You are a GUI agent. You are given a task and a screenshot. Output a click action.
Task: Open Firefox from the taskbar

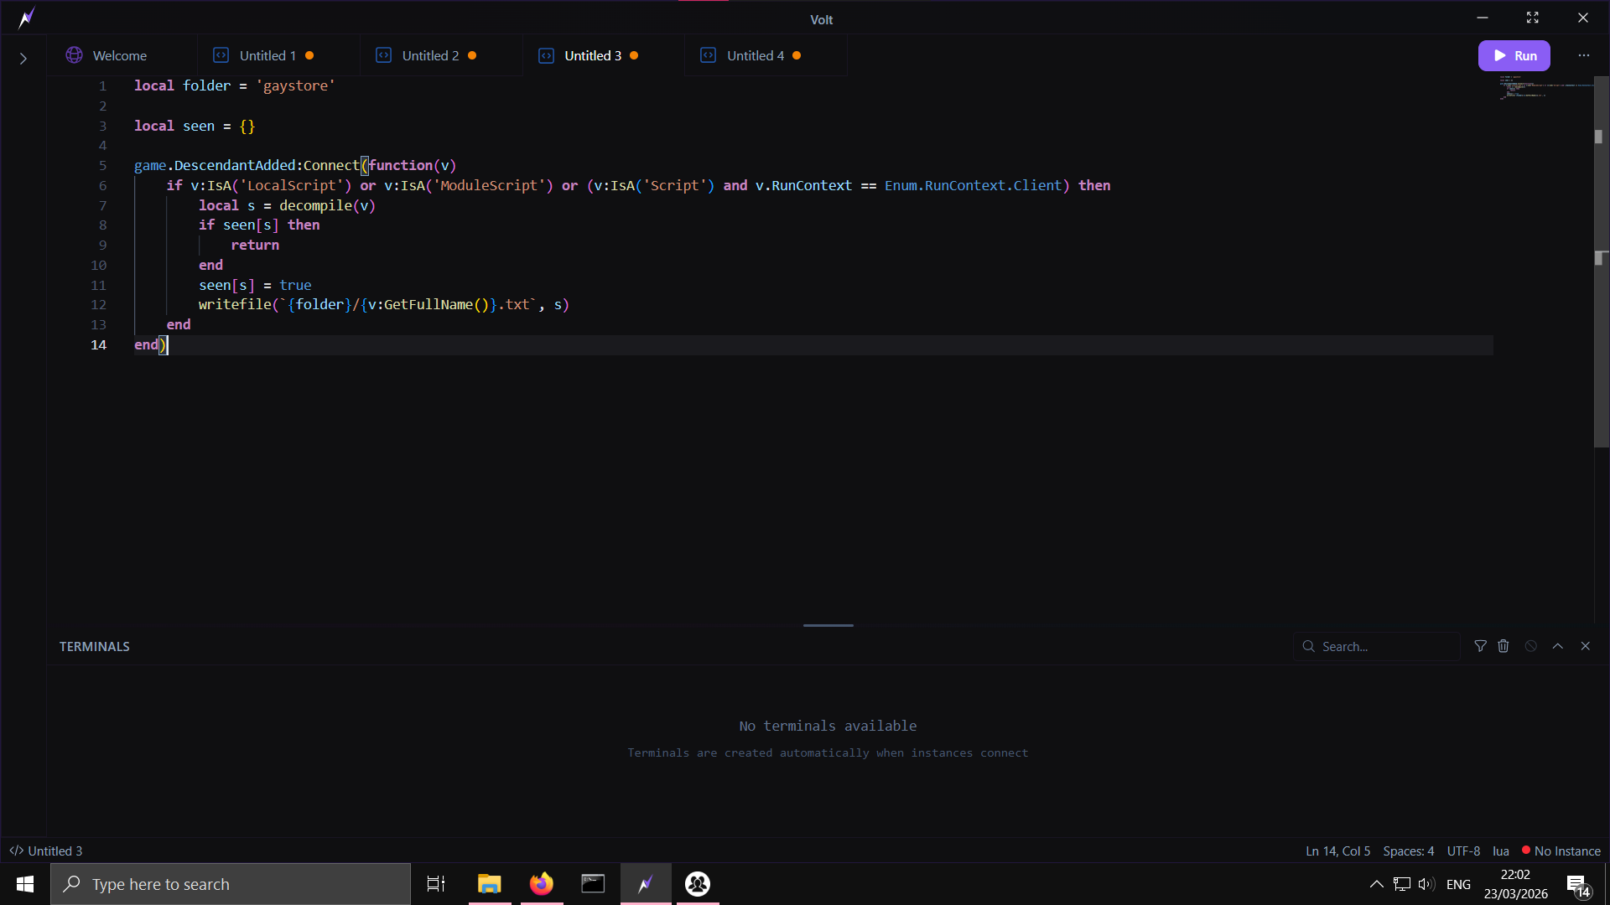point(542,884)
